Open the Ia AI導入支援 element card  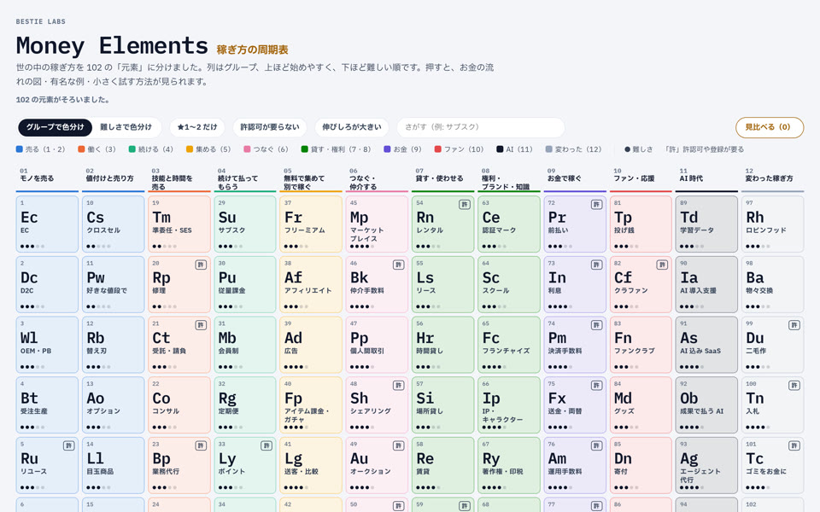pos(706,284)
